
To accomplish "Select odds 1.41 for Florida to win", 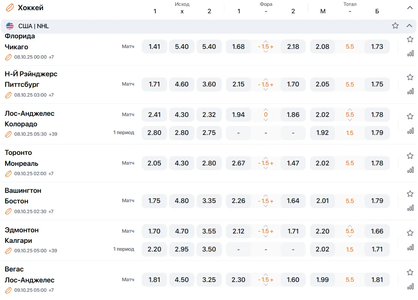I will click(154, 47).
